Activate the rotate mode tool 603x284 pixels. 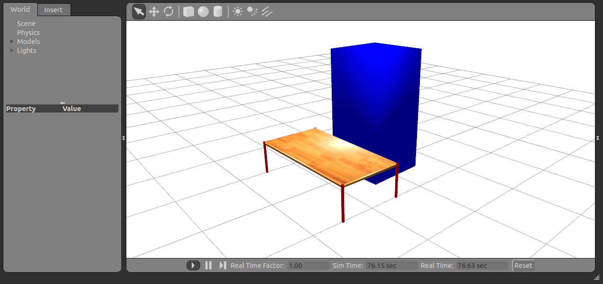click(x=168, y=12)
